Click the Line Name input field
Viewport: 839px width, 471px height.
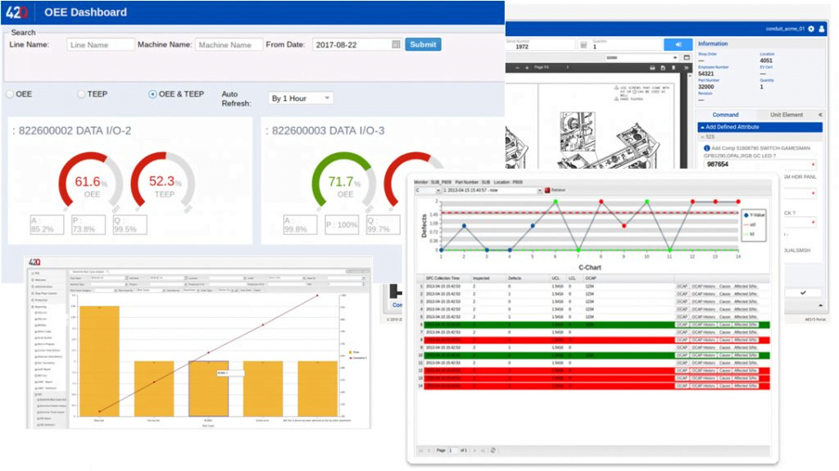[101, 45]
